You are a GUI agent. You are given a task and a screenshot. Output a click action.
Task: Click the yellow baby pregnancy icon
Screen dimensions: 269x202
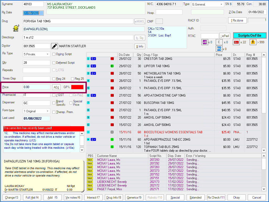(x=16, y=28)
